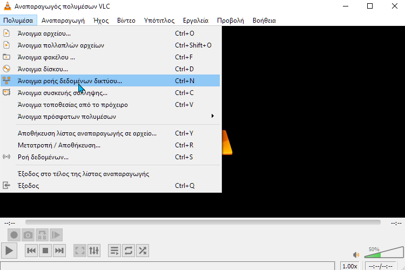Click the right remaining time label
The height and width of the screenshot is (270, 405).
coord(396,223)
